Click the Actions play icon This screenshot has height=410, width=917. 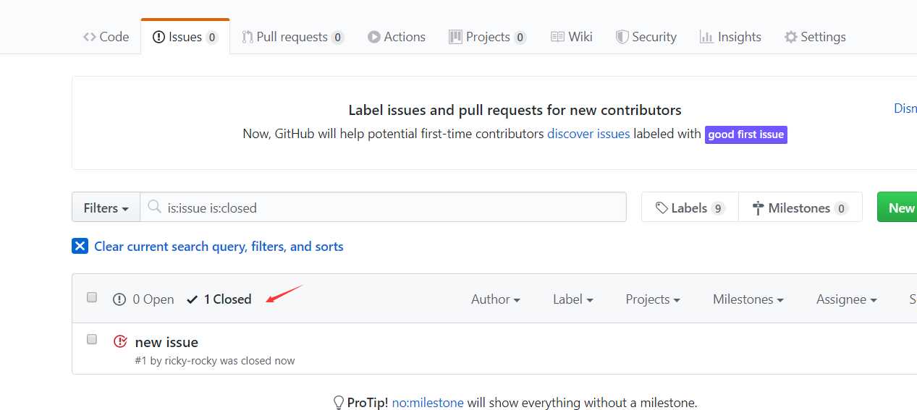pyautogui.click(x=374, y=37)
